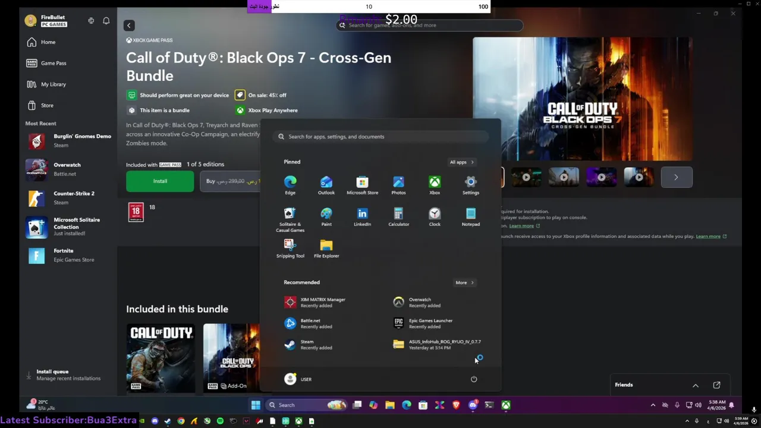This screenshot has height=428, width=761.
Task: Click the Windows Start button on taskbar
Action: click(256, 405)
